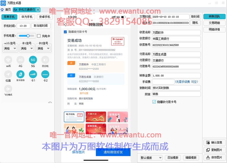Adjust the 手机电量 battery slider
227x163 pixels.
click(x=26, y=36)
